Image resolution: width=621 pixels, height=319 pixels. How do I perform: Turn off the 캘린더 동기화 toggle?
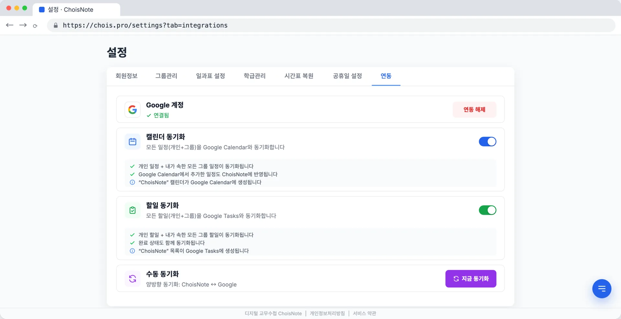[487, 142]
